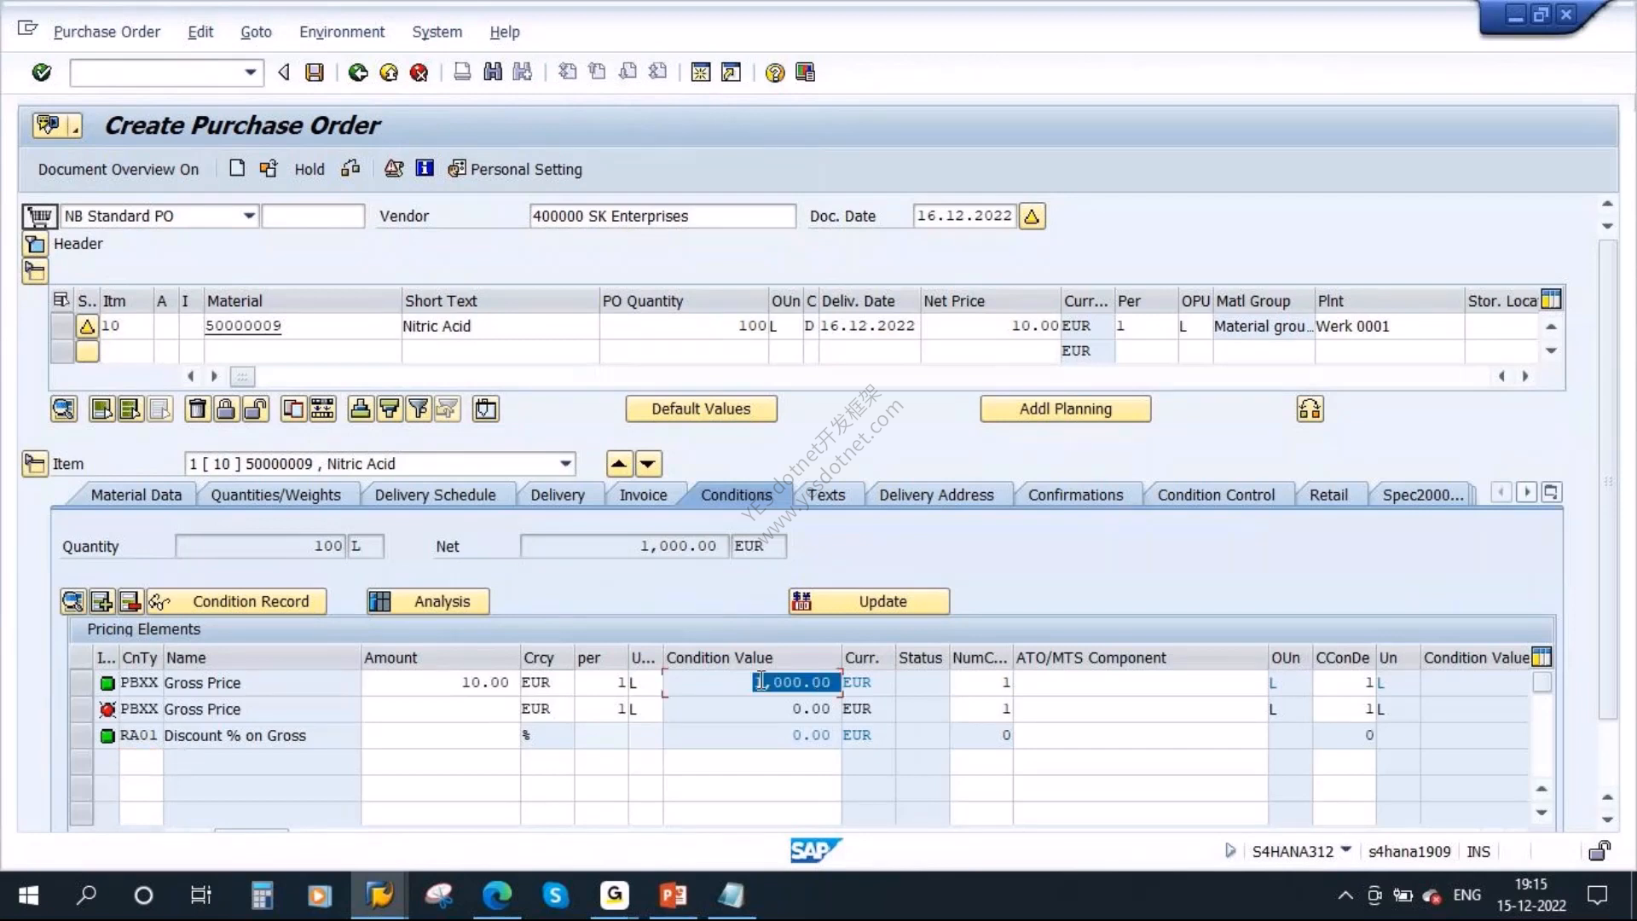Image resolution: width=1637 pixels, height=921 pixels.
Task: Click Document Overview On button
Action: pos(119,169)
